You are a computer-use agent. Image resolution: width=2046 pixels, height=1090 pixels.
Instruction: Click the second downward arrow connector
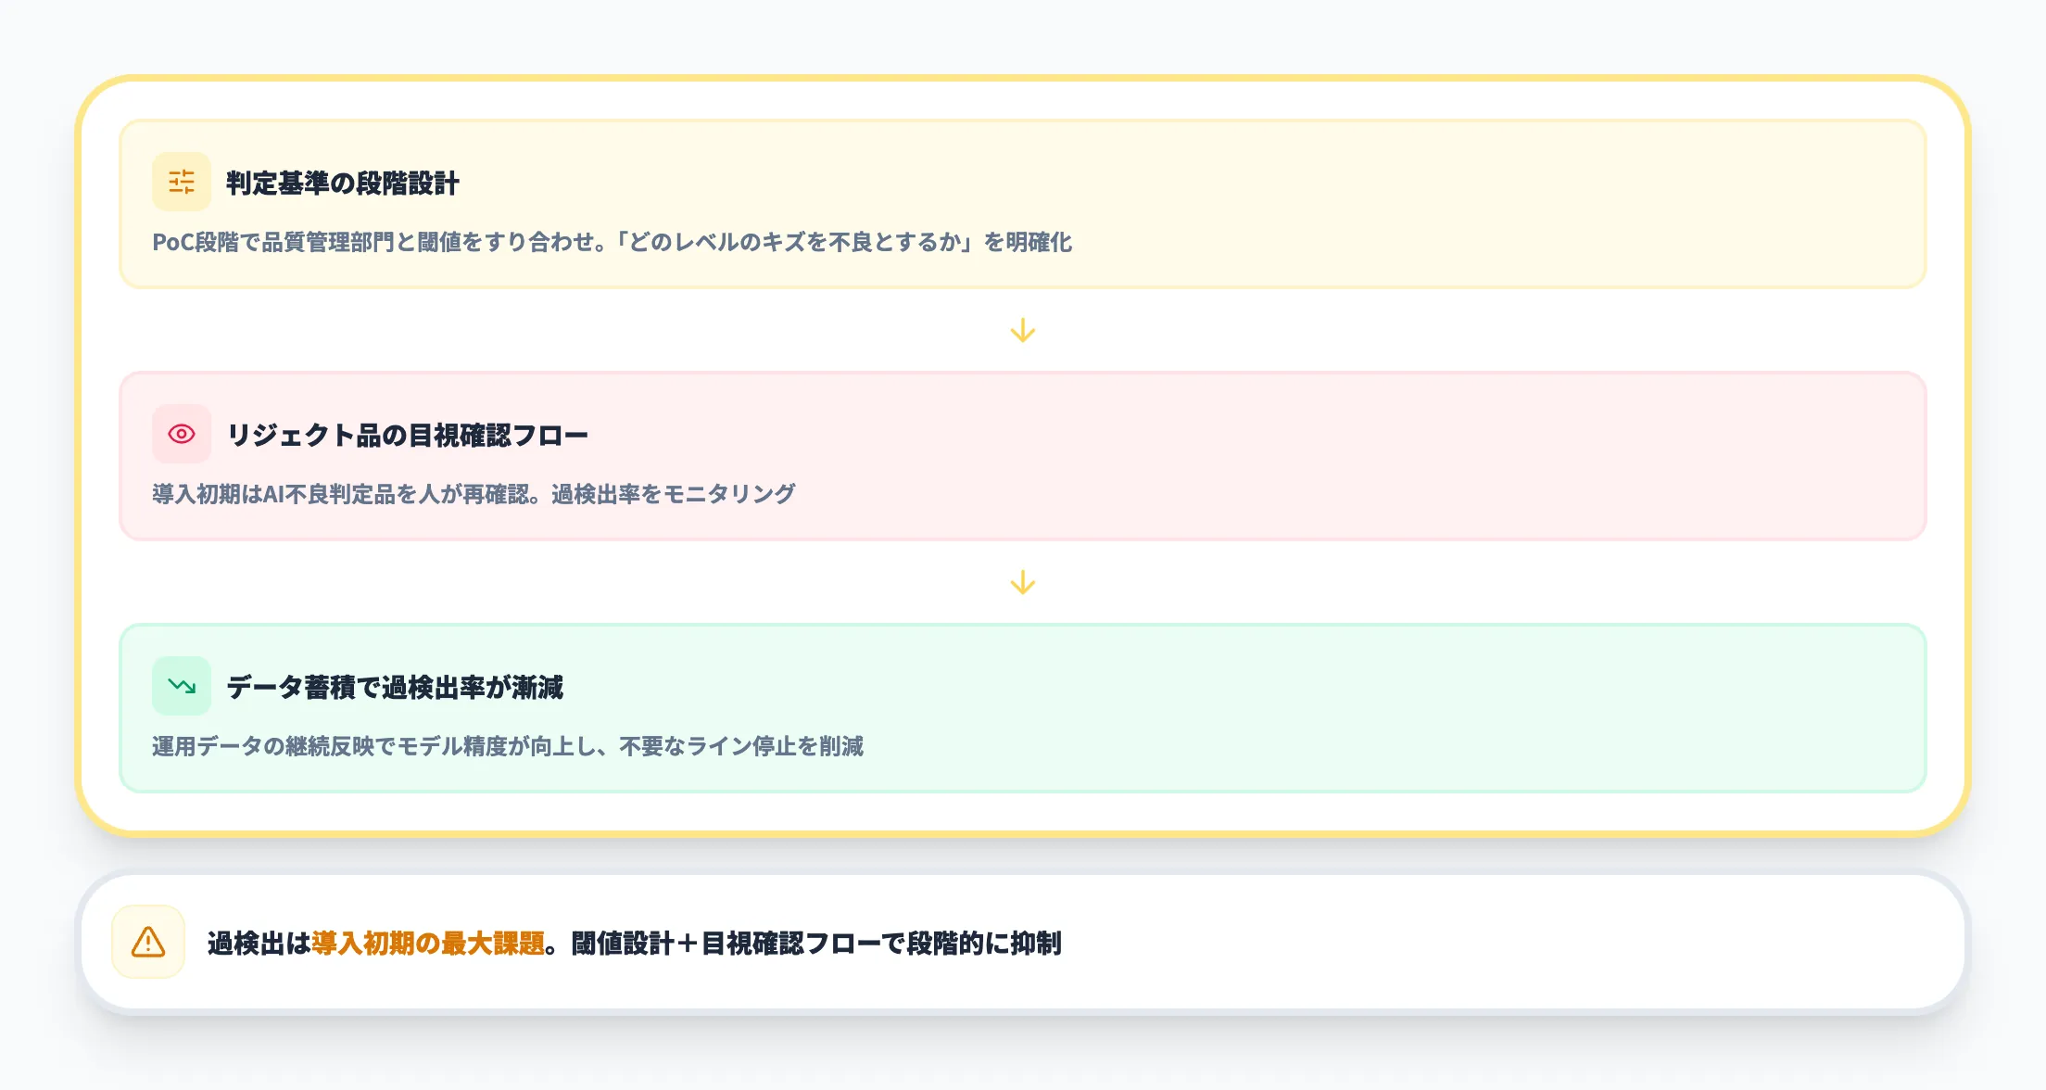[x=1023, y=583]
